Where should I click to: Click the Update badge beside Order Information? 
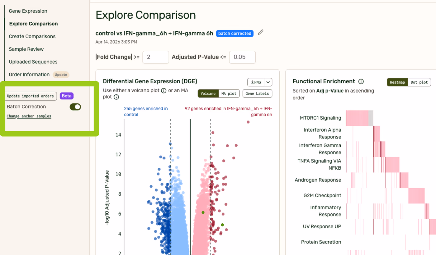coord(61,75)
